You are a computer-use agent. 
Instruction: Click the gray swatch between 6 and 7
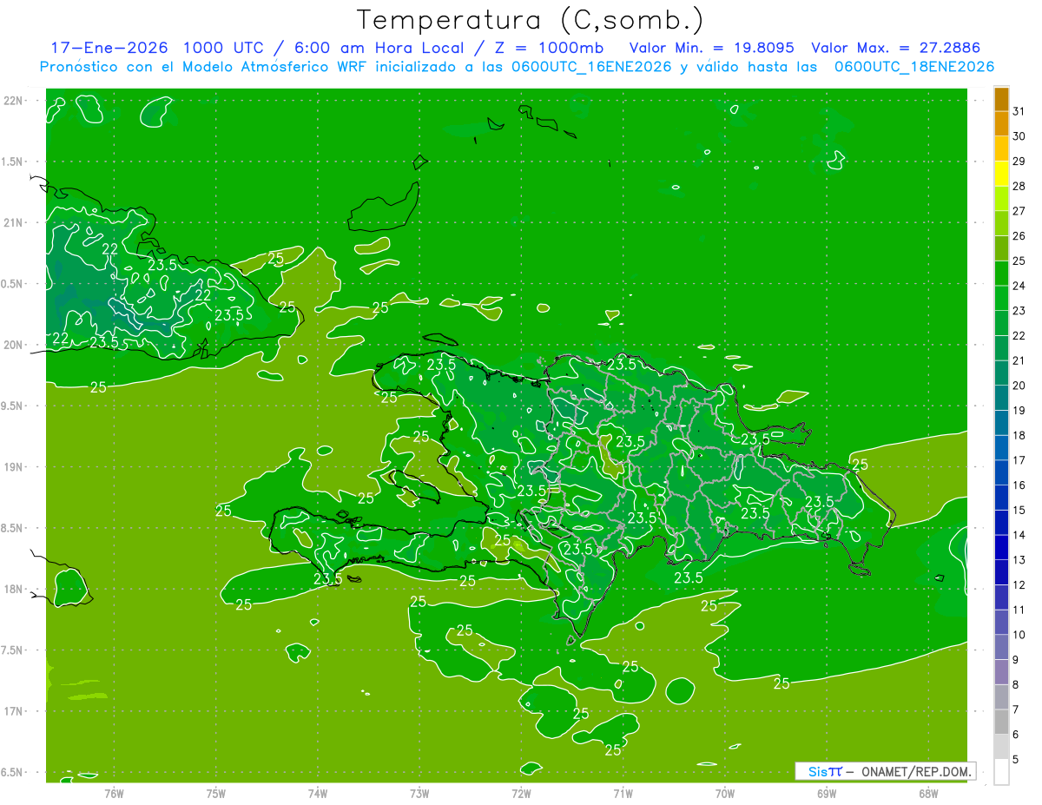1001,722
